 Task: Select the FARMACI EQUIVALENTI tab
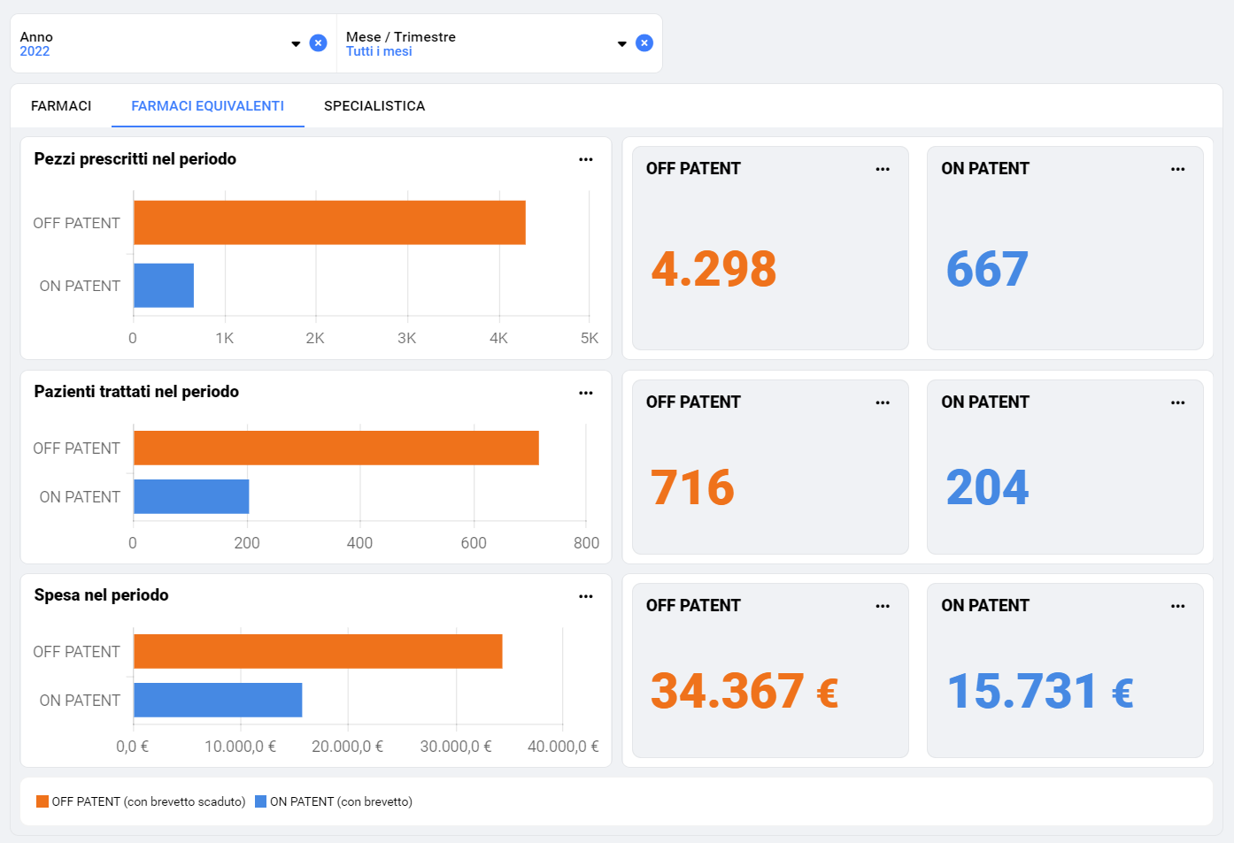click(x=207, y=106)
